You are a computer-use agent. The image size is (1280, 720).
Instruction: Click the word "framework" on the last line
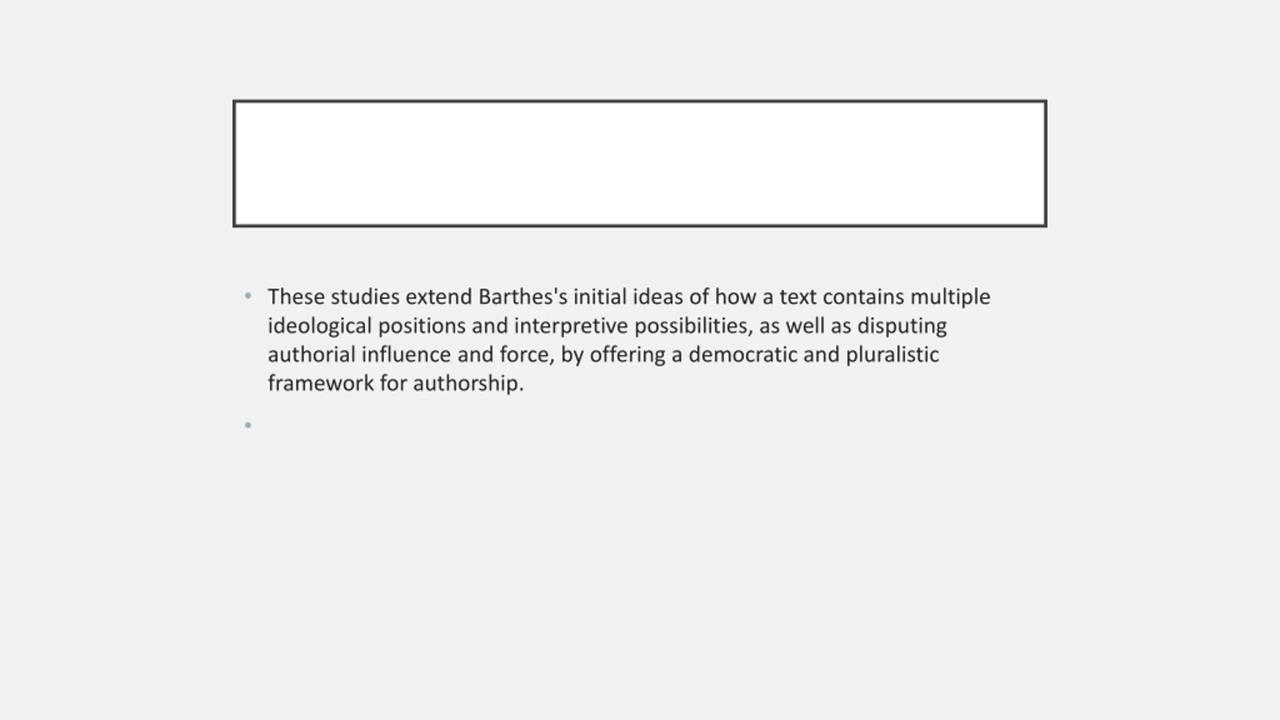(x=320, y=383)
